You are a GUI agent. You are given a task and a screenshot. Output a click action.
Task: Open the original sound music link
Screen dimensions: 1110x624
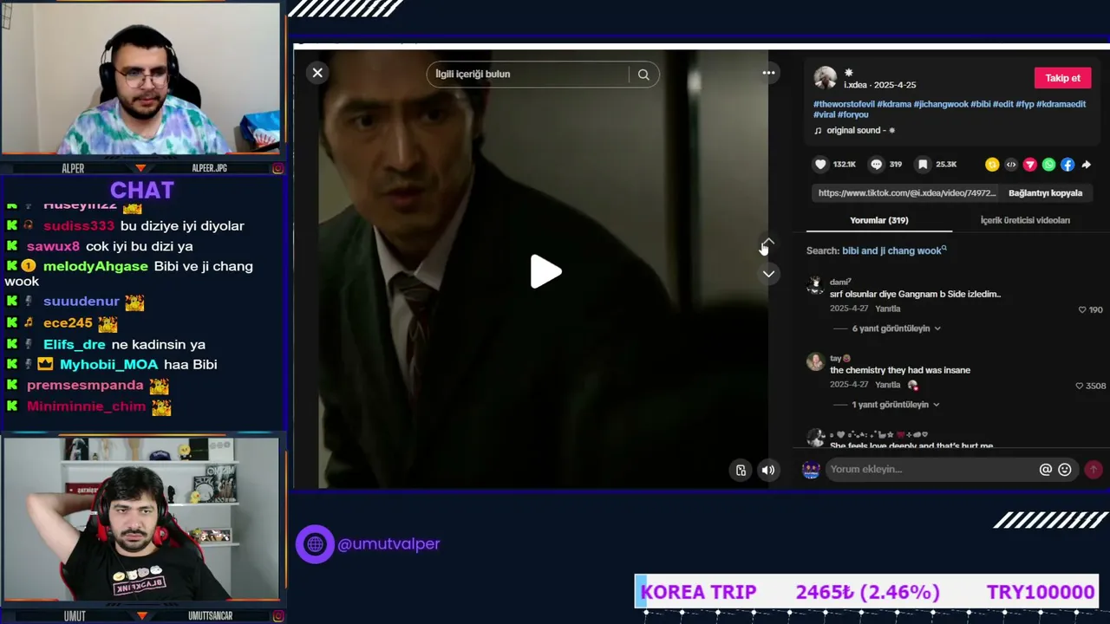point(860,130)
